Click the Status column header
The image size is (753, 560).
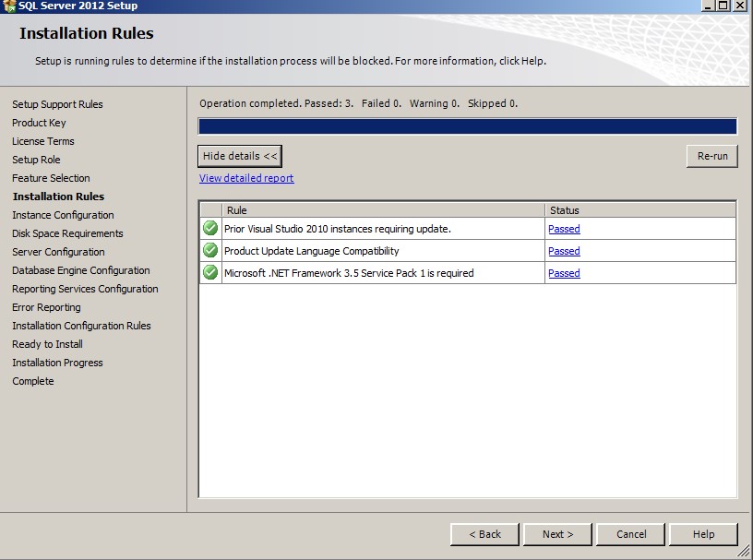(639, 210)
